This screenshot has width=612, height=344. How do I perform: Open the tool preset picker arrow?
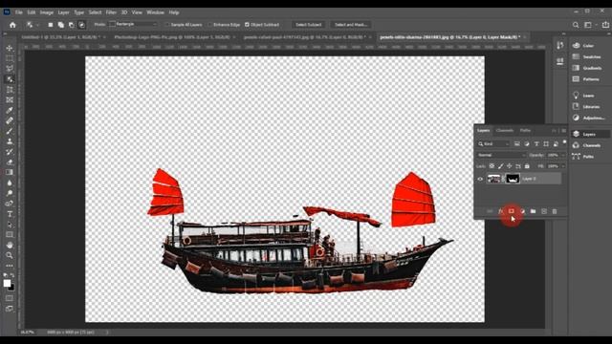(38, 25)
